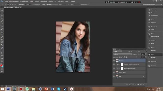Click the trash icon in Layers panel

[x=144, y=84]
